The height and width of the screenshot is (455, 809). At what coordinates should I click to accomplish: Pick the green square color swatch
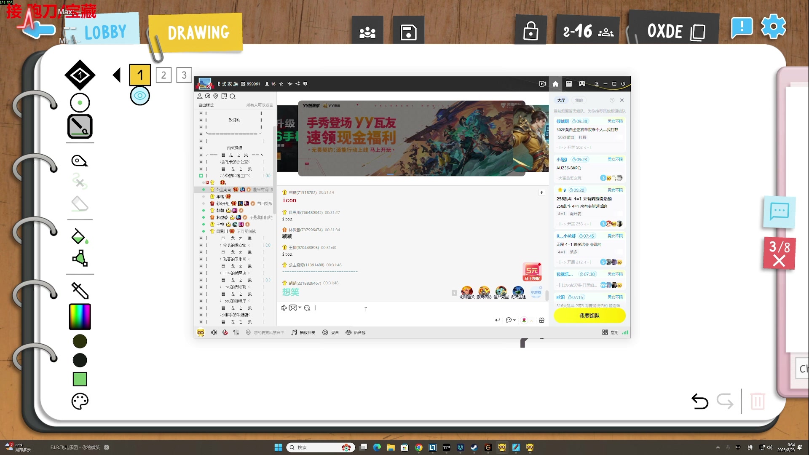(80, 379)
